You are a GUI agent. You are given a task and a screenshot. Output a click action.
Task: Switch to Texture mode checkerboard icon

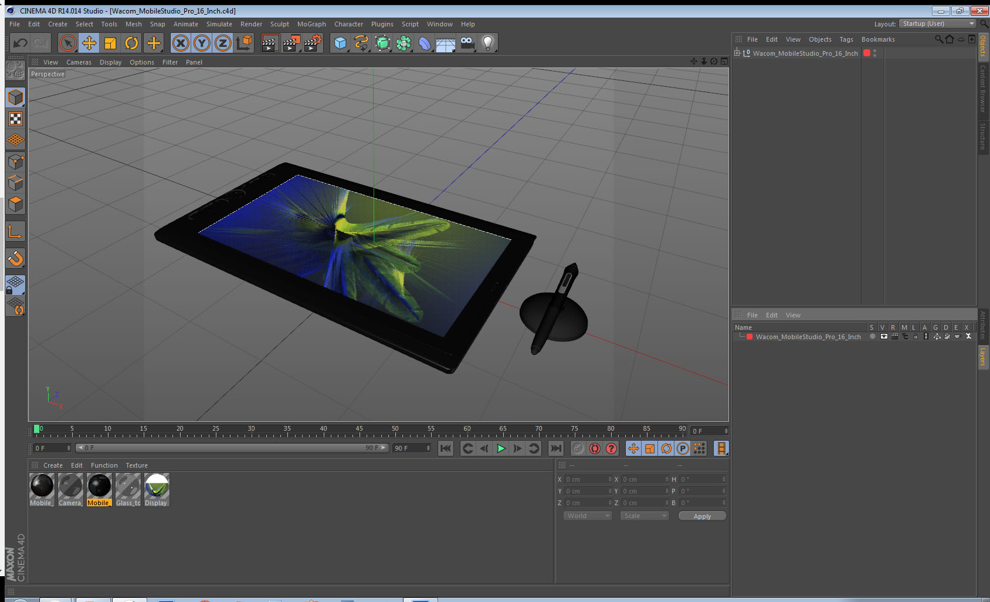pos(15,119)
